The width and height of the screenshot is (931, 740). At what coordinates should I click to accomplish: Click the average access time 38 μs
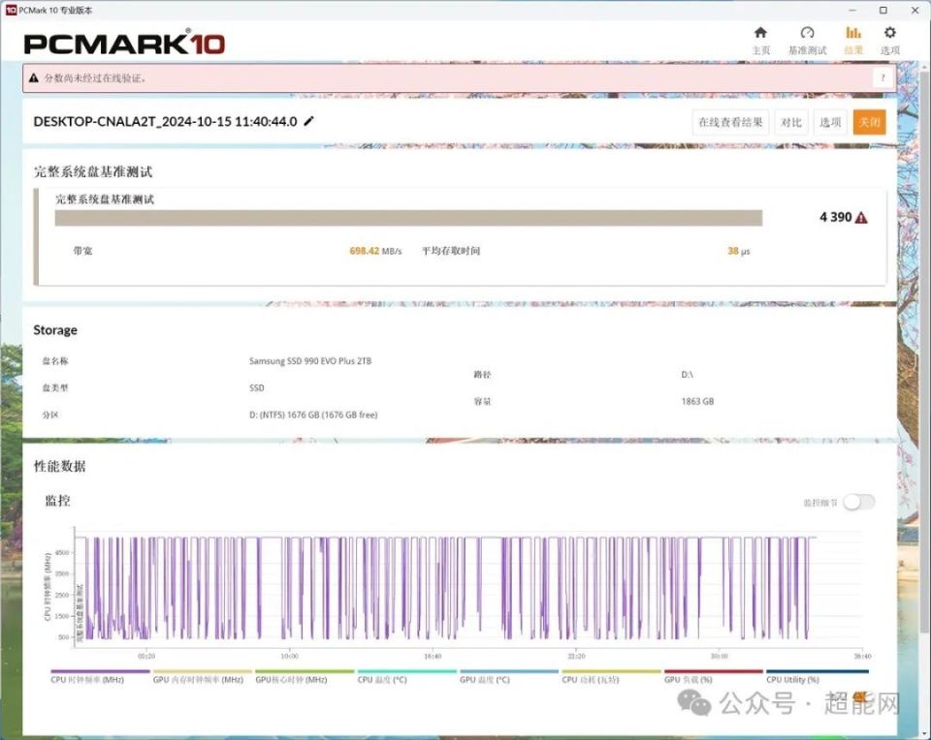tap(739, 251)
